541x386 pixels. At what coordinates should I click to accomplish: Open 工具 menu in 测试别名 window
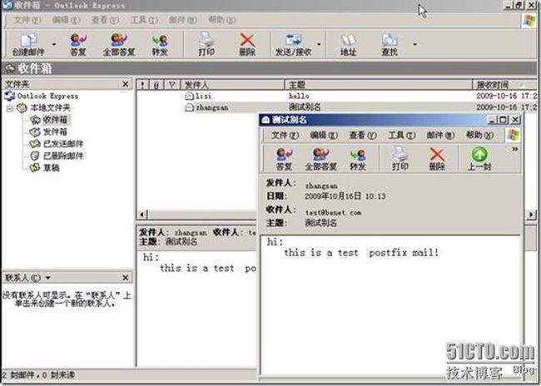coord(402,136)
